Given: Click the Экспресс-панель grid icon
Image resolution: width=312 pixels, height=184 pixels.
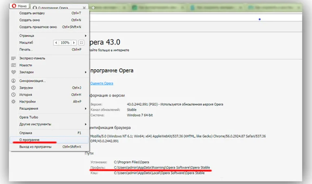Looking at the screenshot, I should (x=13, y=58).
